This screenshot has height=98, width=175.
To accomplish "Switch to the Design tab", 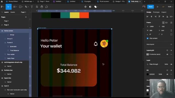I will coord(149,12).
